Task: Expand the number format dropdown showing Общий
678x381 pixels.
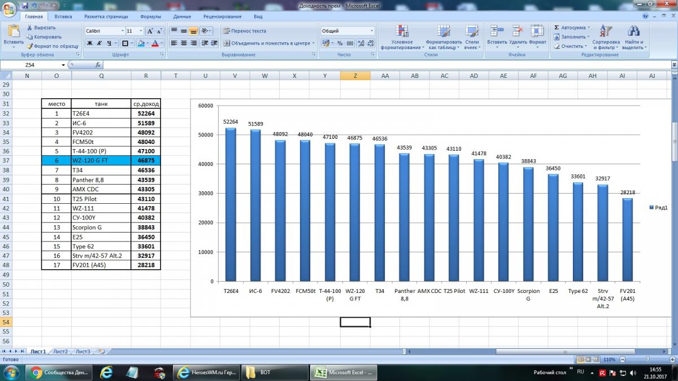Action: 371,31
